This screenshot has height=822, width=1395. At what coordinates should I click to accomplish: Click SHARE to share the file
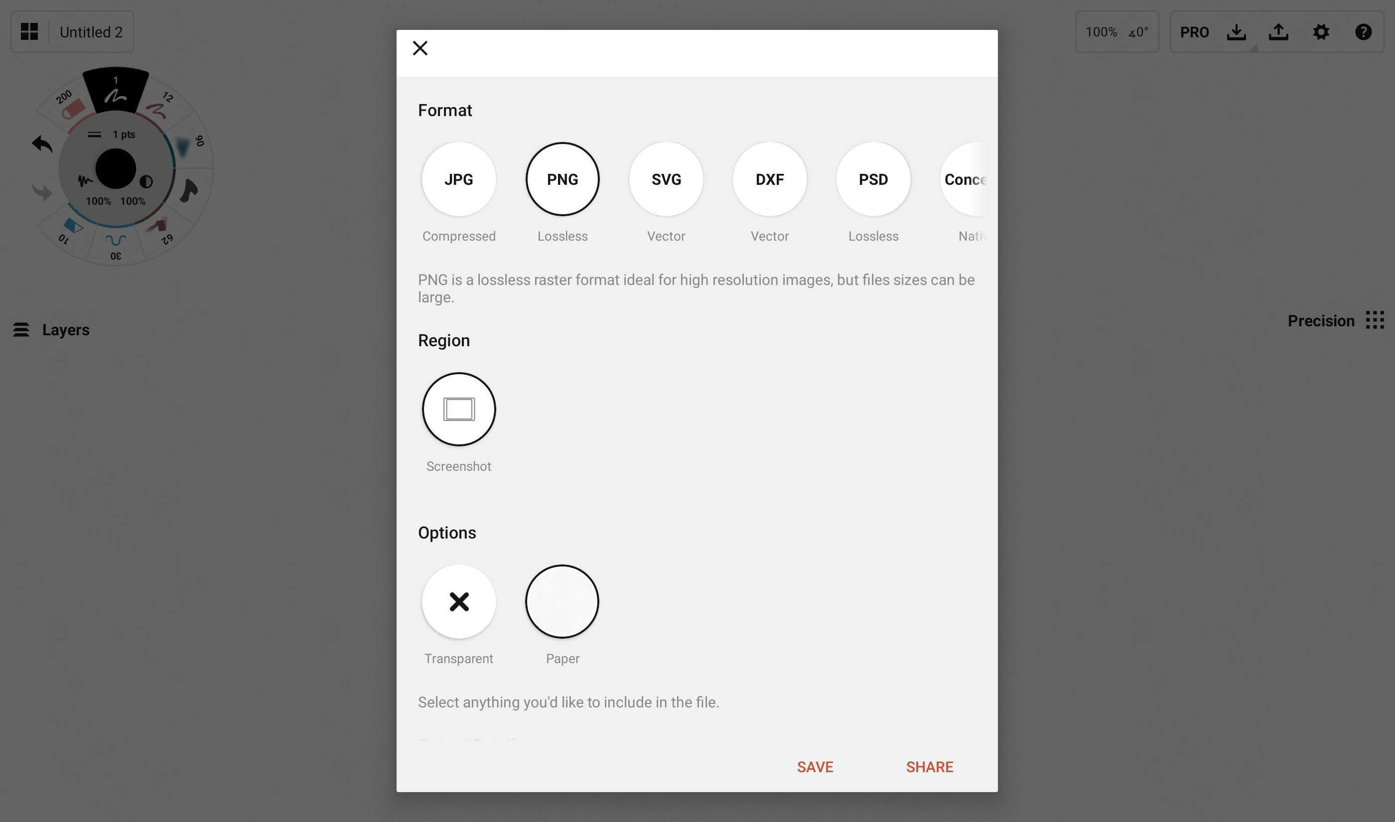click(x=928, y=766)
